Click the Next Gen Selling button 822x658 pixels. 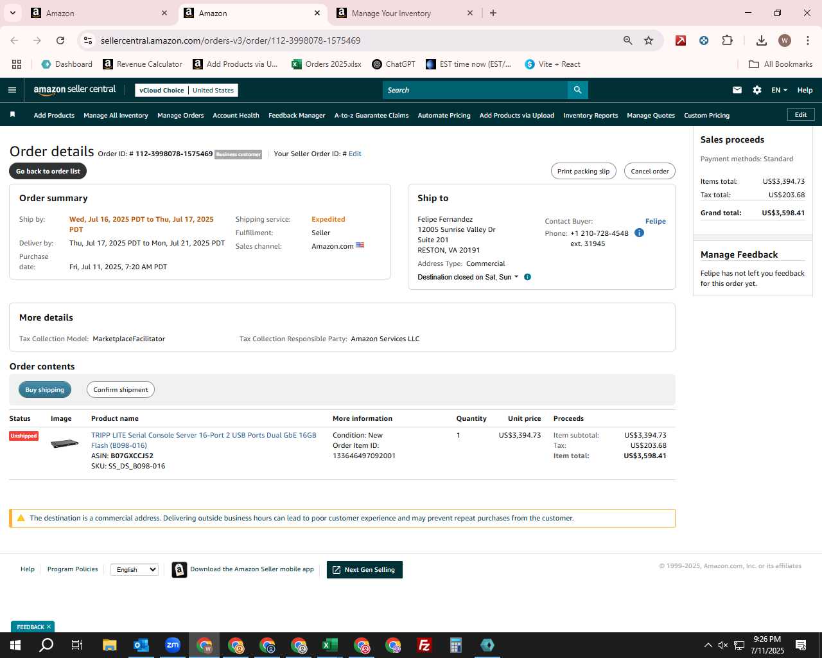[x=365, y=569]
